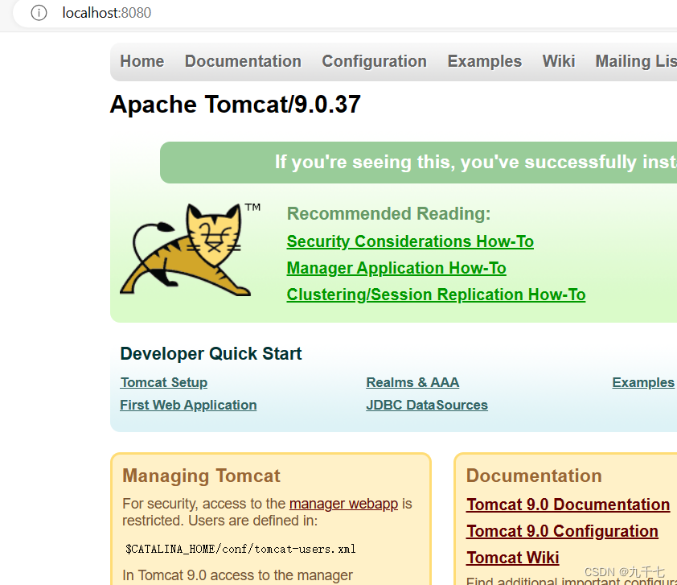This screenshot has height=585, width=677.
Task: Open the Examples quick start link
Action: click(642, 382)
